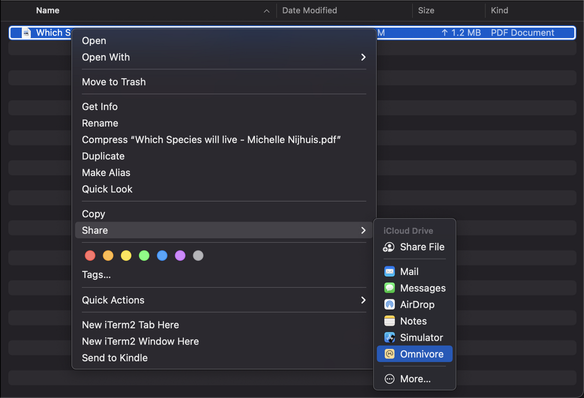
Task: Apply the orange tag color
Action: (x=108, y=256)
